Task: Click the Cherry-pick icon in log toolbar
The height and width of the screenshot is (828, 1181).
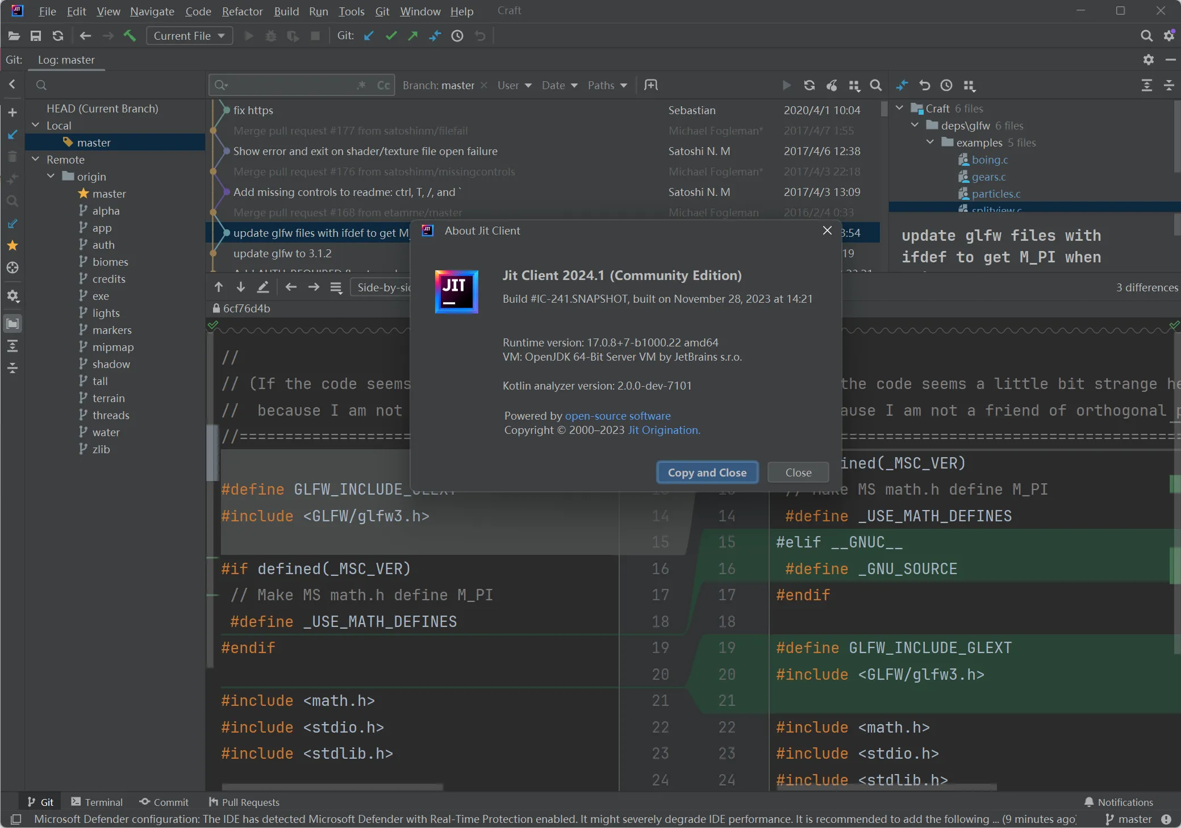Action: [x=832, y=85]
